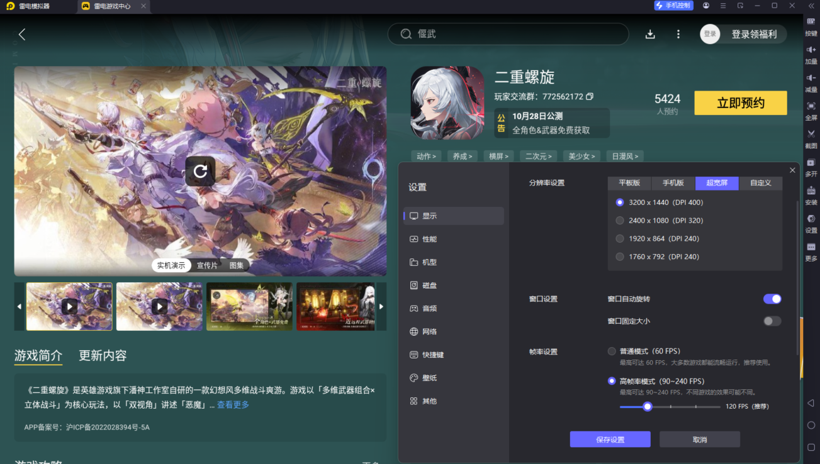Screen dimensions: 820x464
Task: Toggle off 窗口自动旋转 switch
Action: click(x=772, y=299)
